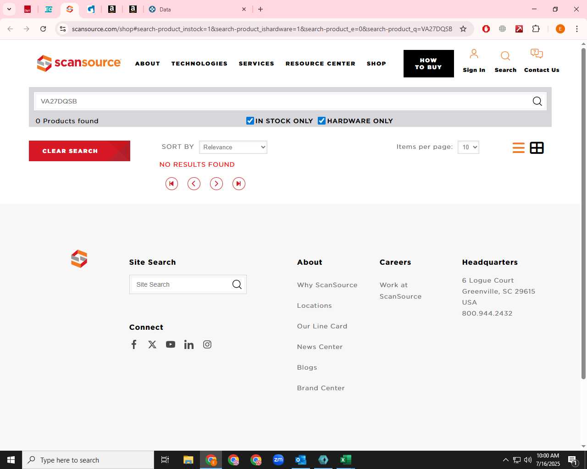Open Task View from taskbar
This screenshot has height=469, width=587.
point(165,460)
